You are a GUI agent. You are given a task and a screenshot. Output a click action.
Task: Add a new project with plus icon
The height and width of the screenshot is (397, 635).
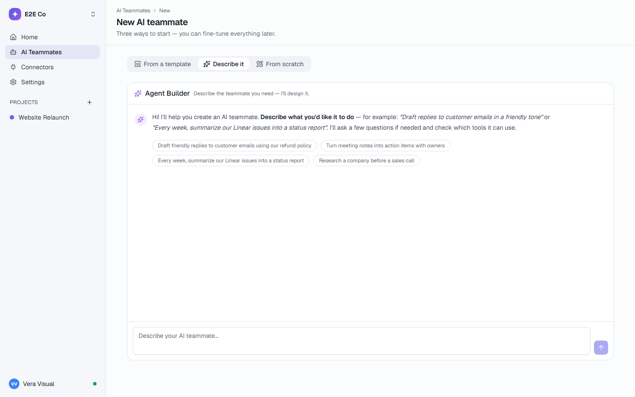90,102
